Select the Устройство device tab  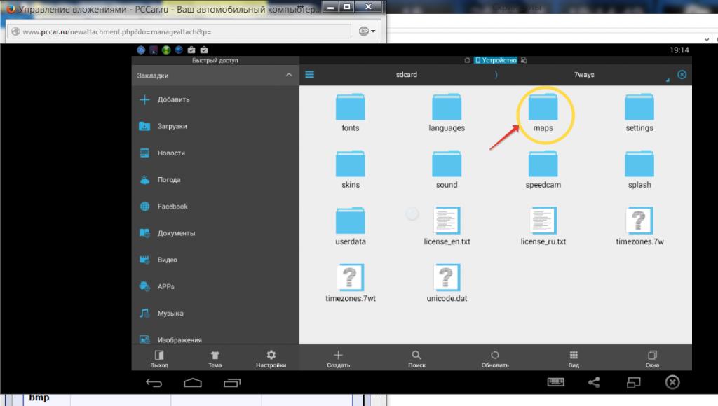(x=495, y=61)
